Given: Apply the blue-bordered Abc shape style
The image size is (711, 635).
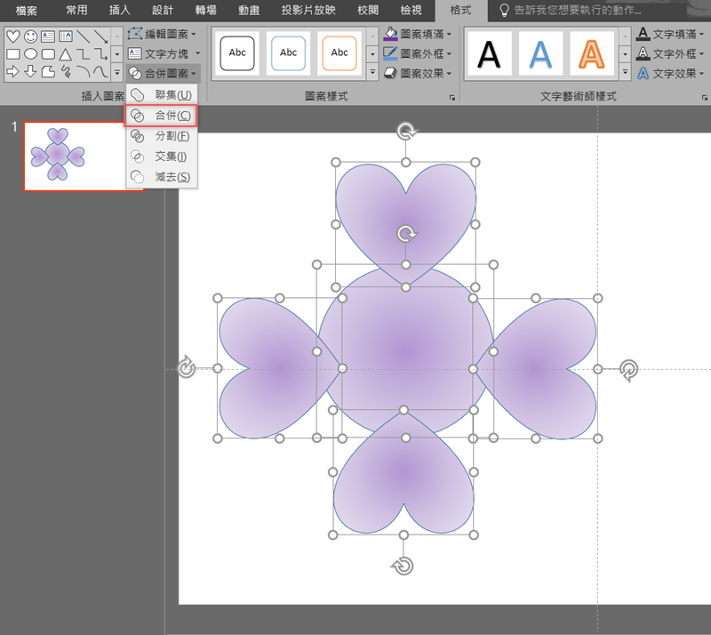Looking at the screenshot, I should (289, 53).
